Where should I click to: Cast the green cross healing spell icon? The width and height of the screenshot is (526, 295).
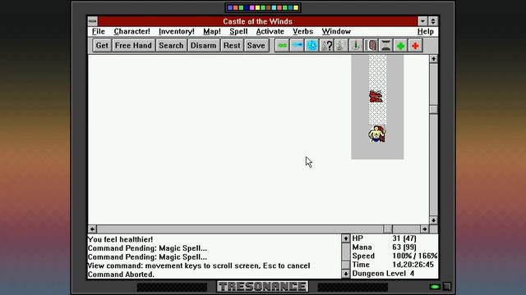click(x=400, y=46)
